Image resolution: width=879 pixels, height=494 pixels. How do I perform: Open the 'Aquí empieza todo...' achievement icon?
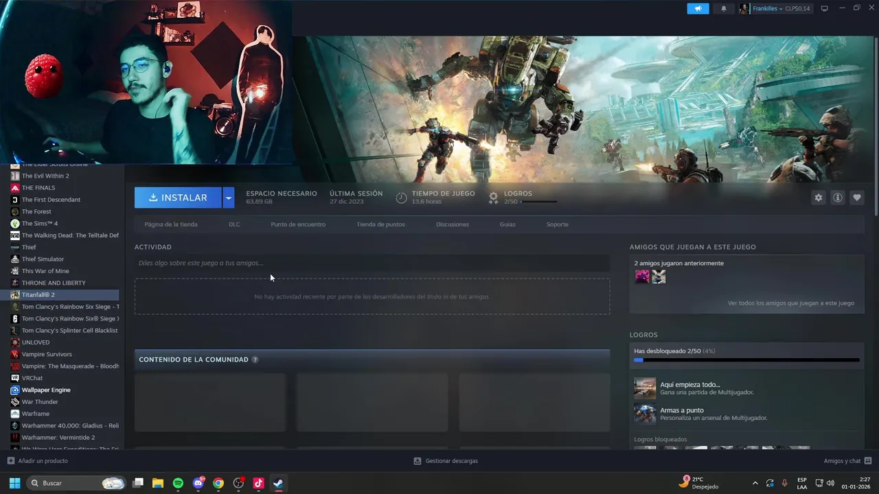pos(645,388)
